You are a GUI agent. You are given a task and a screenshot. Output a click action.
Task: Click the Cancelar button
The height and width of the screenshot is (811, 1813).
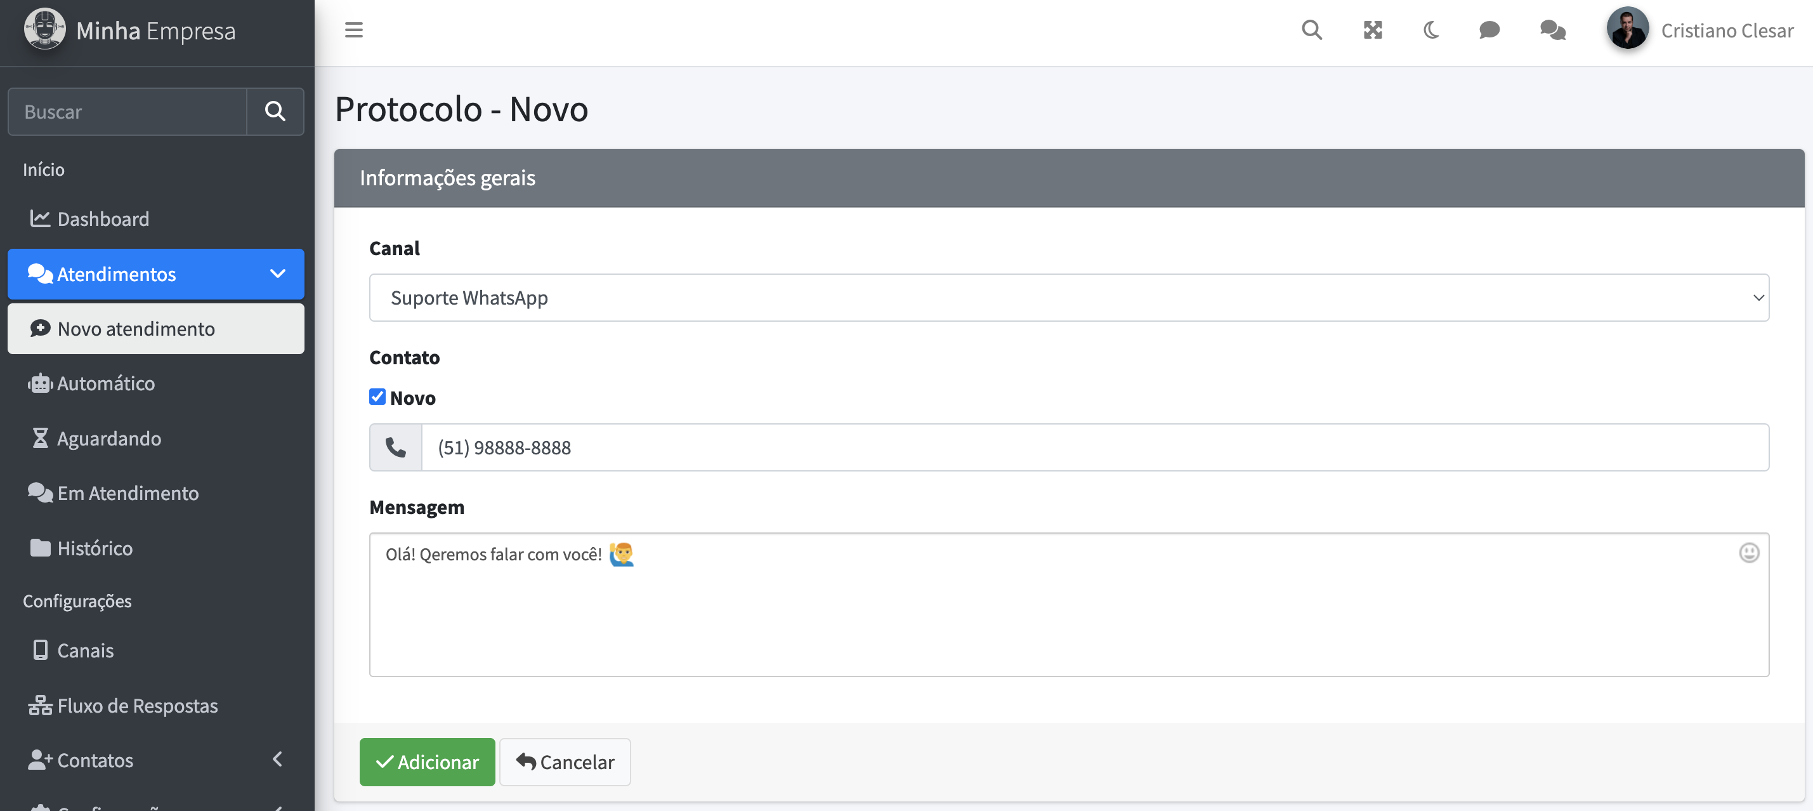[565, 762]
